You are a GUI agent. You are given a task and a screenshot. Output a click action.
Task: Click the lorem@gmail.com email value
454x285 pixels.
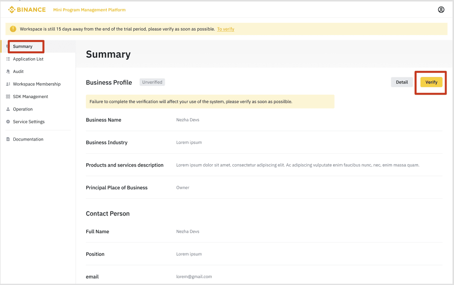point(194,277)
